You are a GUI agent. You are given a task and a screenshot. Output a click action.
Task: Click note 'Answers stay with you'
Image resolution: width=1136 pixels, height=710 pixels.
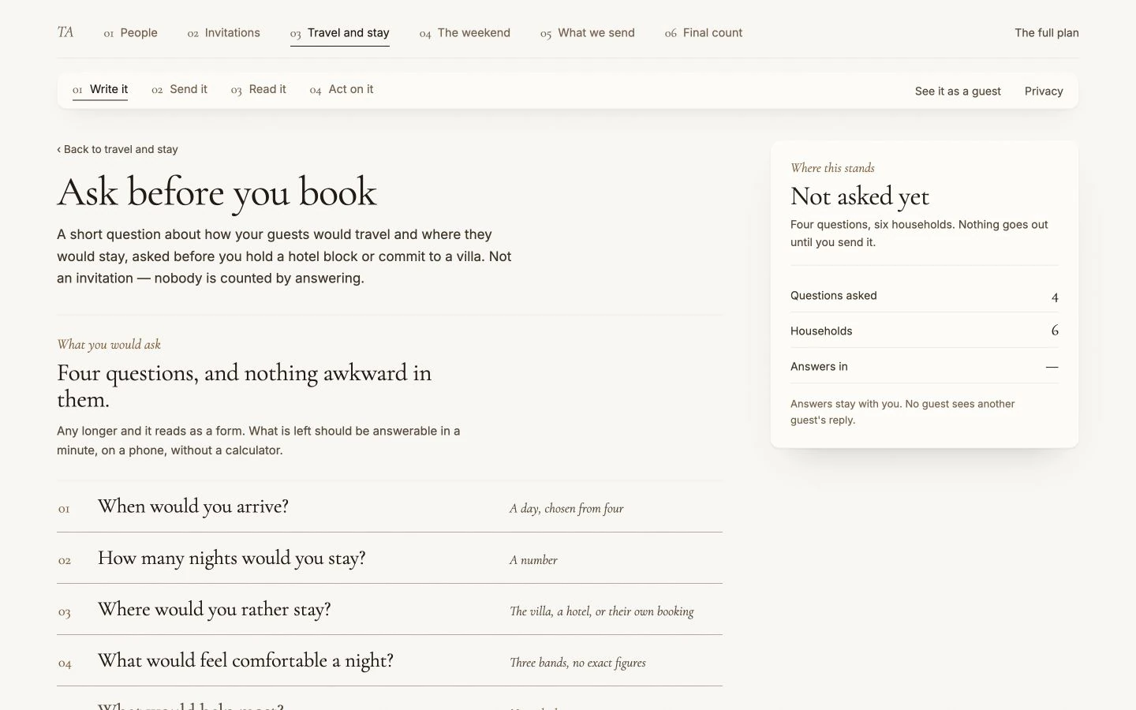(902, 412)
